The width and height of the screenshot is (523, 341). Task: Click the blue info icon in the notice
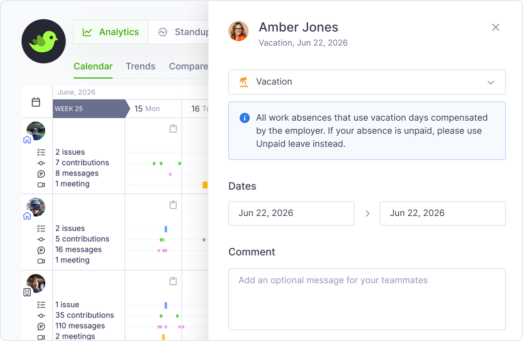pyautogui.click(x=244, y=118)
